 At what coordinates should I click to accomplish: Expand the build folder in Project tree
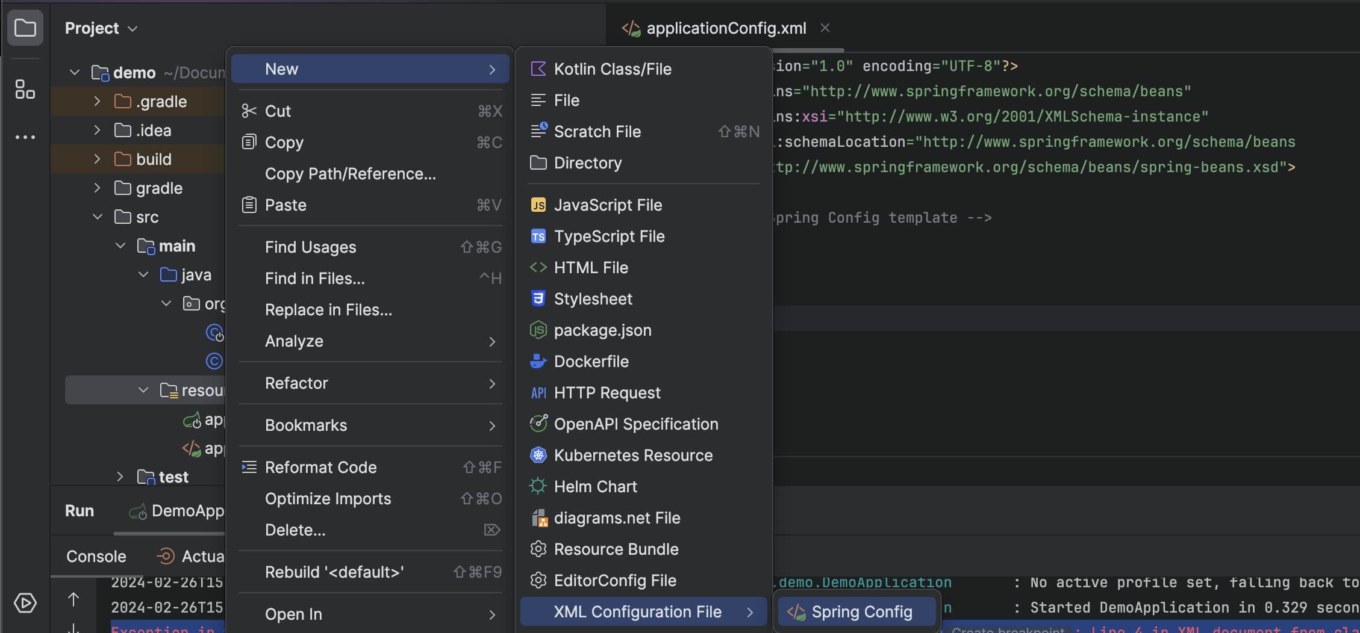click(96, 159)
